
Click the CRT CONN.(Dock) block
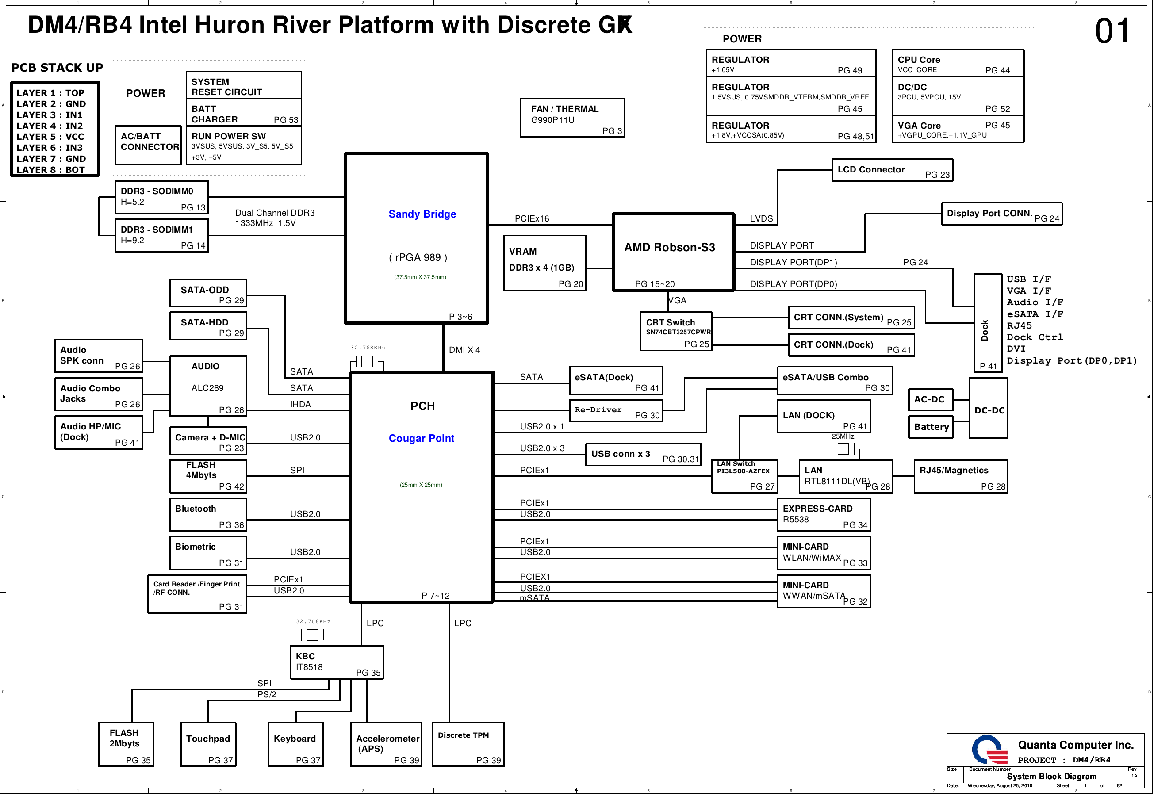(x=851, y=346)
